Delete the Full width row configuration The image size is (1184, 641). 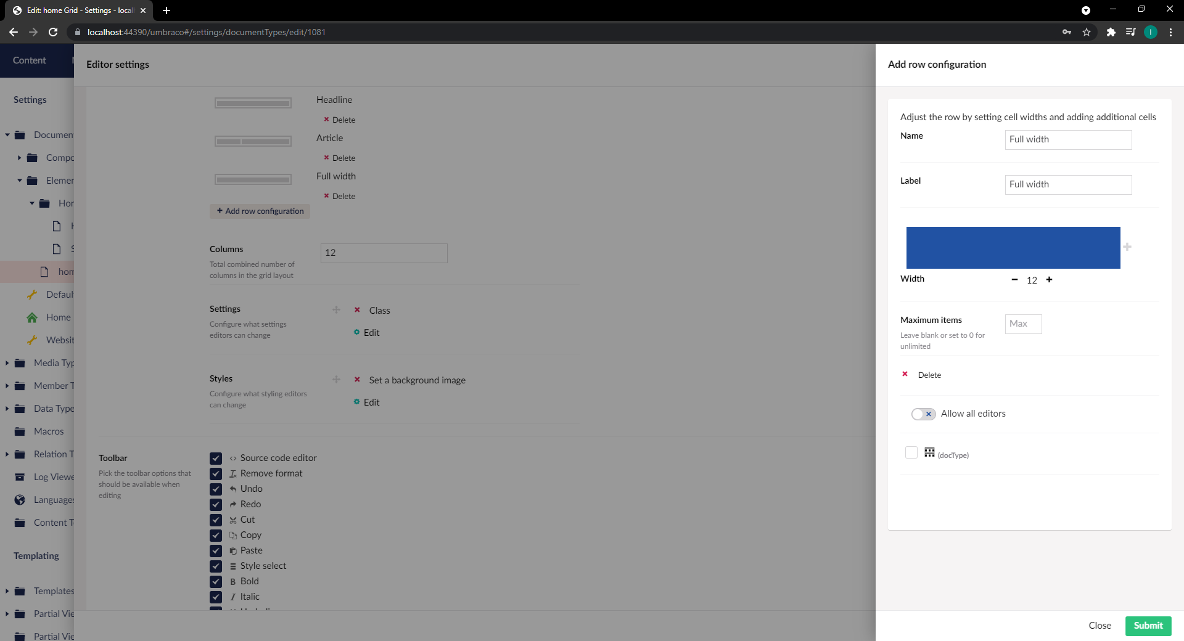tap(339, 196)
